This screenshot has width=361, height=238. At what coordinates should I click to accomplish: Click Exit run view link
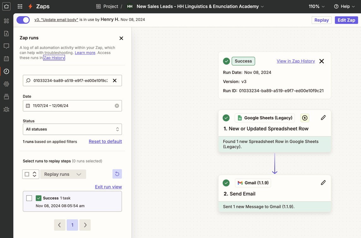coord(108,187)
